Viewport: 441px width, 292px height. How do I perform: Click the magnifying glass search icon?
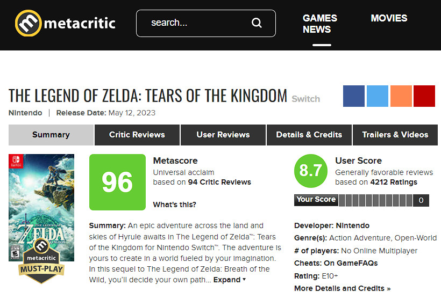(x=257, y=23)
